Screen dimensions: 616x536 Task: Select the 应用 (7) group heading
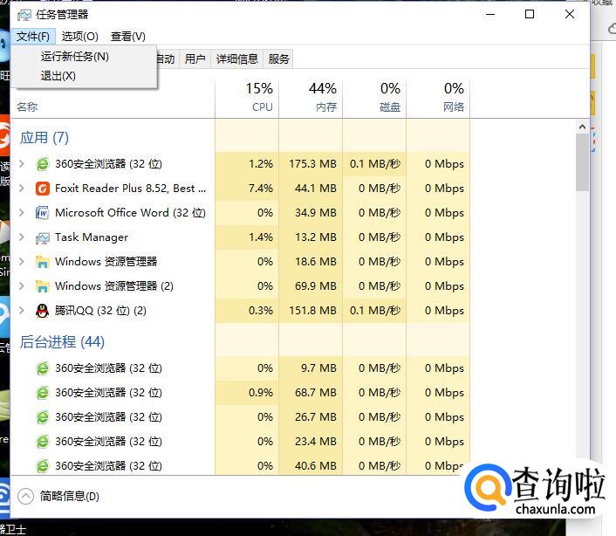click(x=44, y=138)
